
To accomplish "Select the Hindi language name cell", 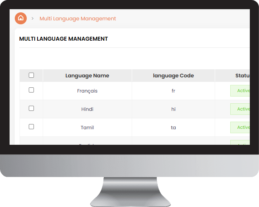I will click(87, 109).
